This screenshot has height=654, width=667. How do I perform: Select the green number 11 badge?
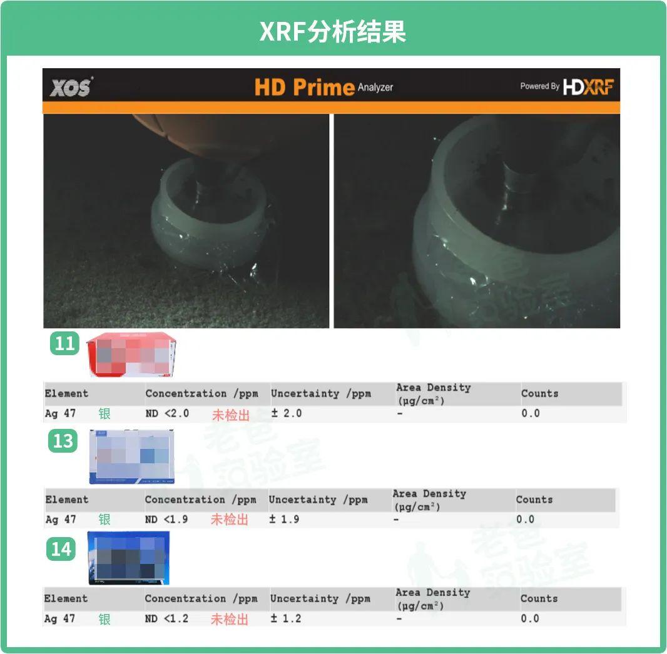[64, 343]
